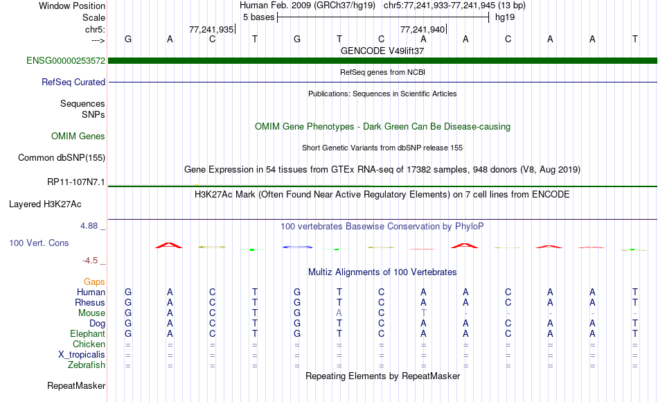Click the ---> sequence direction arrow

pyautogui.click(x=98, y=40)
